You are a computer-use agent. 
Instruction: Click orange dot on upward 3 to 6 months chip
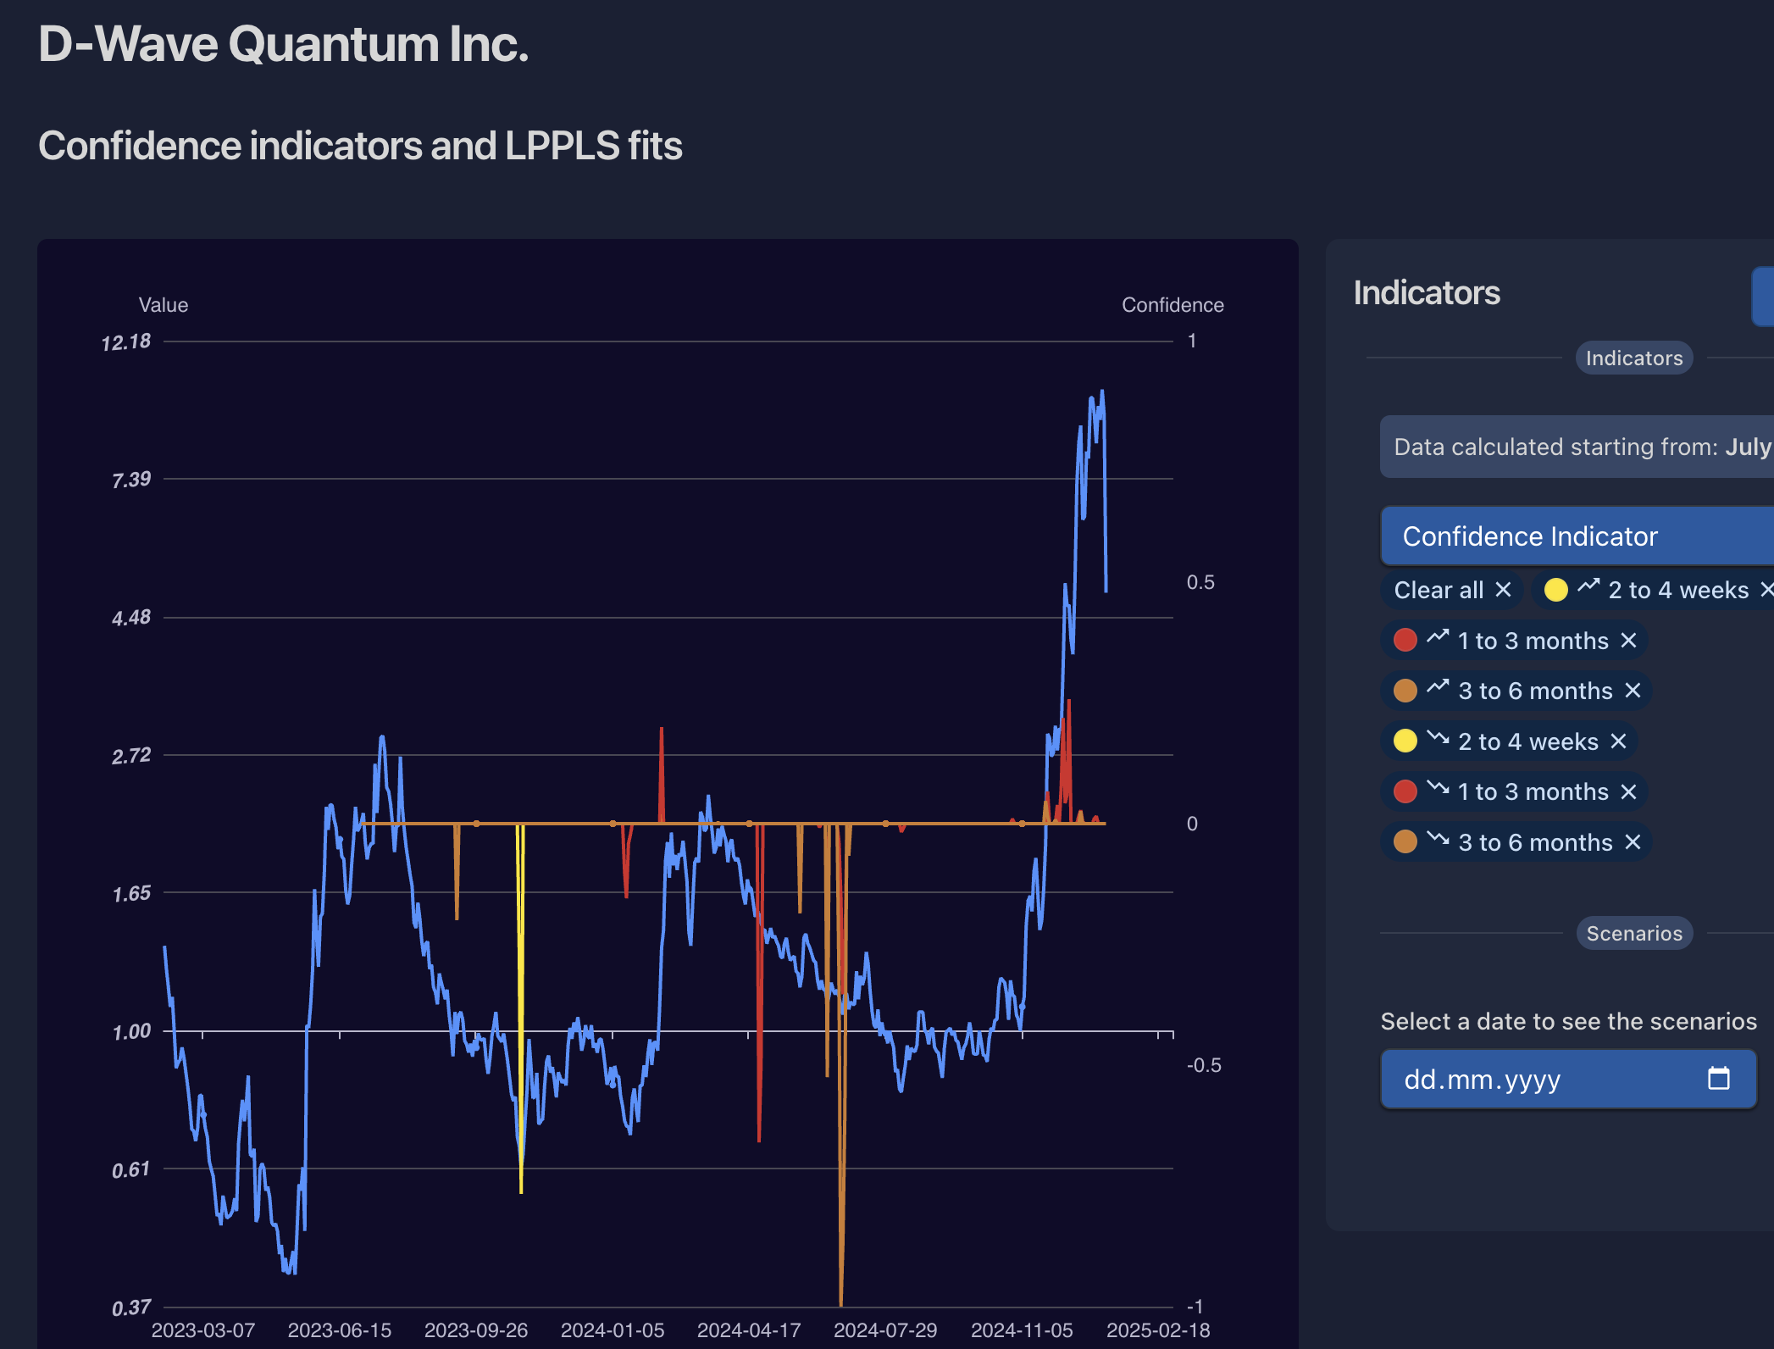[1405, 691]
